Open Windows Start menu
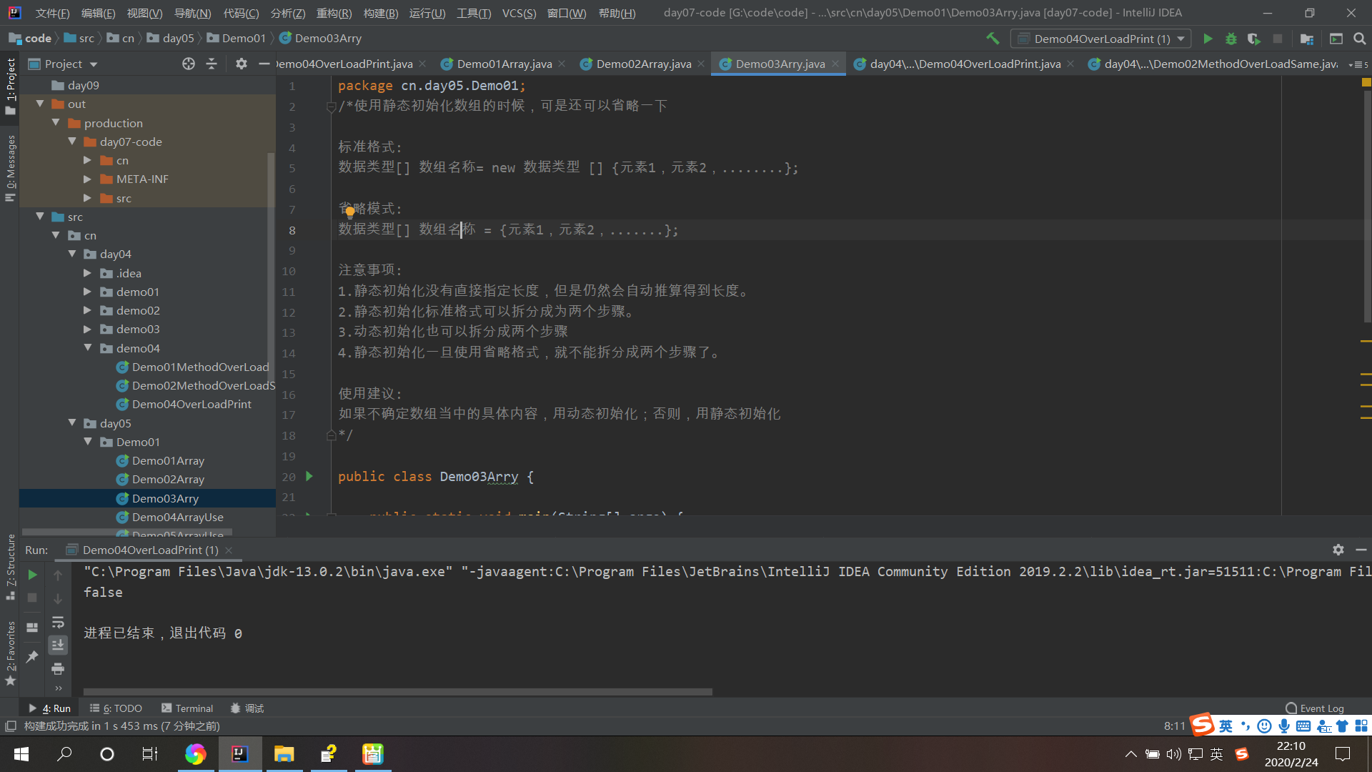1372x772 pixels. [x=21, y=753]
